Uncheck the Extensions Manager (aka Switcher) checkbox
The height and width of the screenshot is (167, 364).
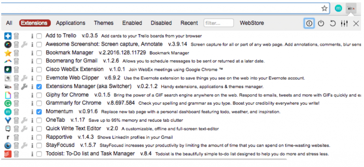[x=39, y=87]
